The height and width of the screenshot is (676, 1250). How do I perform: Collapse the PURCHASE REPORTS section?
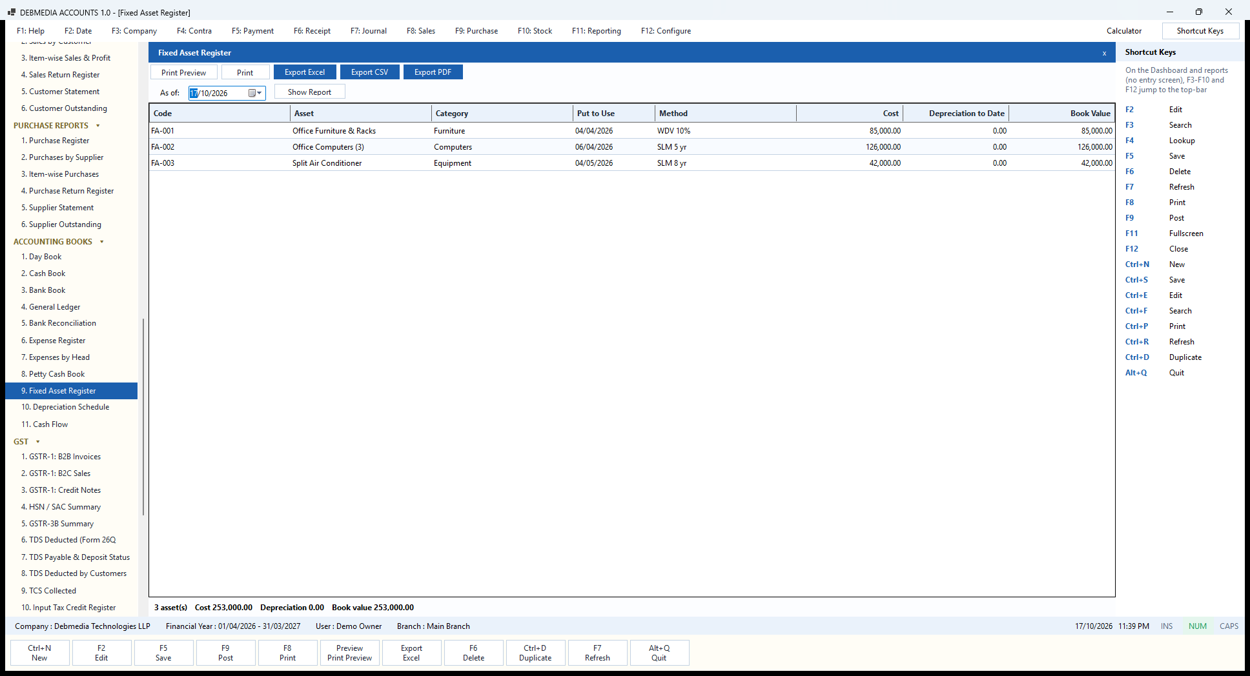click(x=98, y=126)
